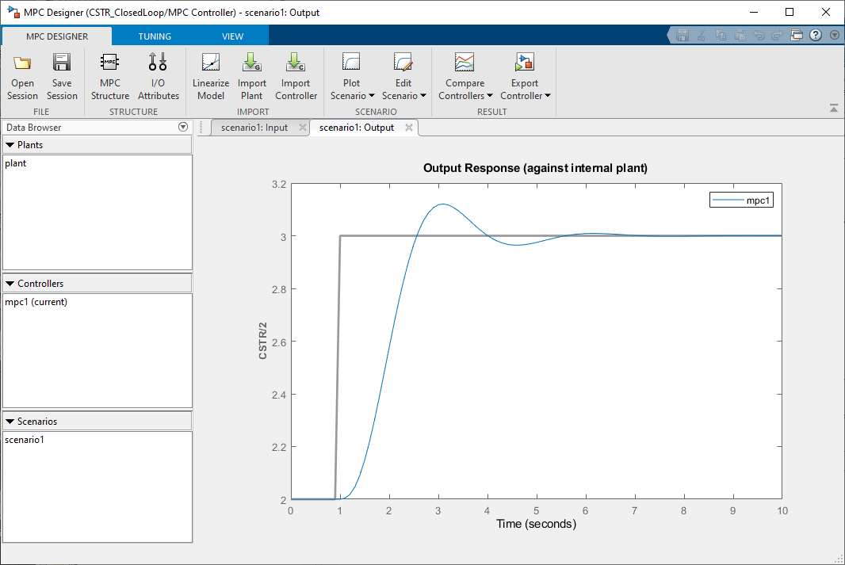845x565 pixels.
Task: Click the Import Plant icon
Action: tap(251, 63)
